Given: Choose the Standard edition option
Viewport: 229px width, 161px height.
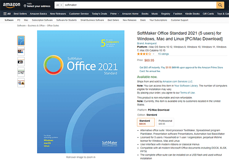Looking at the screenshot, I should coord(146,122).
